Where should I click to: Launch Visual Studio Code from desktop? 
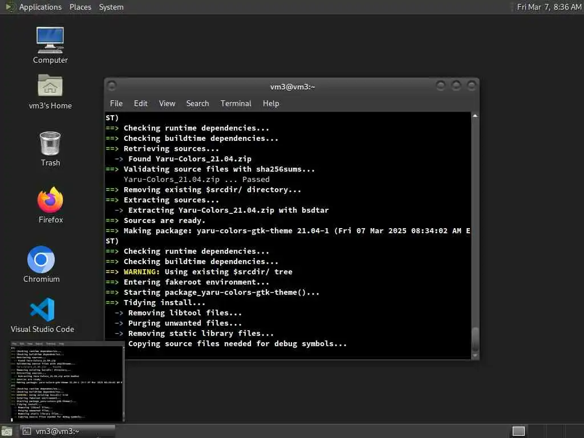click(x=42, y=315)
